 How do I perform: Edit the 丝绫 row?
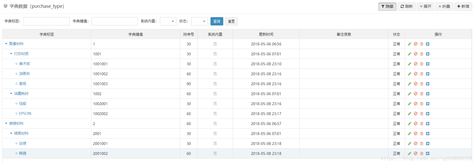point(409,144)
